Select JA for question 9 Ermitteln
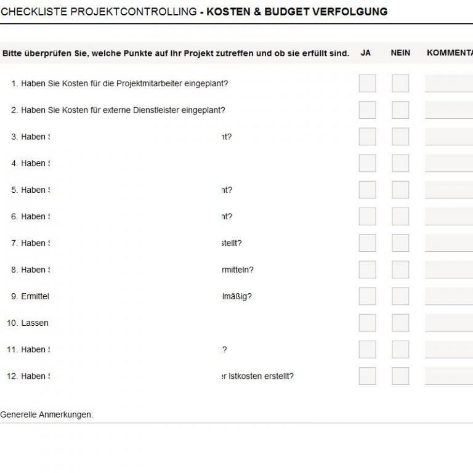473x473 pixels. [x=367, y=296]
